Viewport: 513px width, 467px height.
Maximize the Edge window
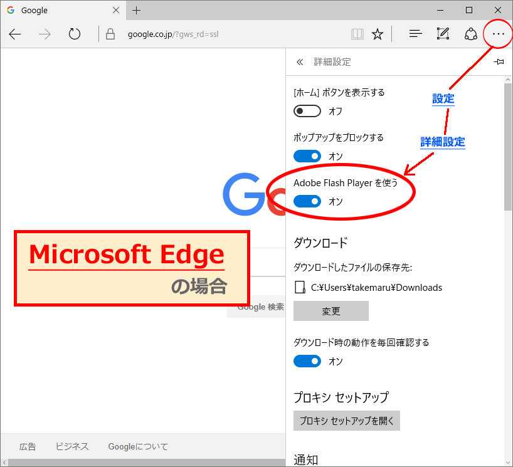(x=469, y=11)
